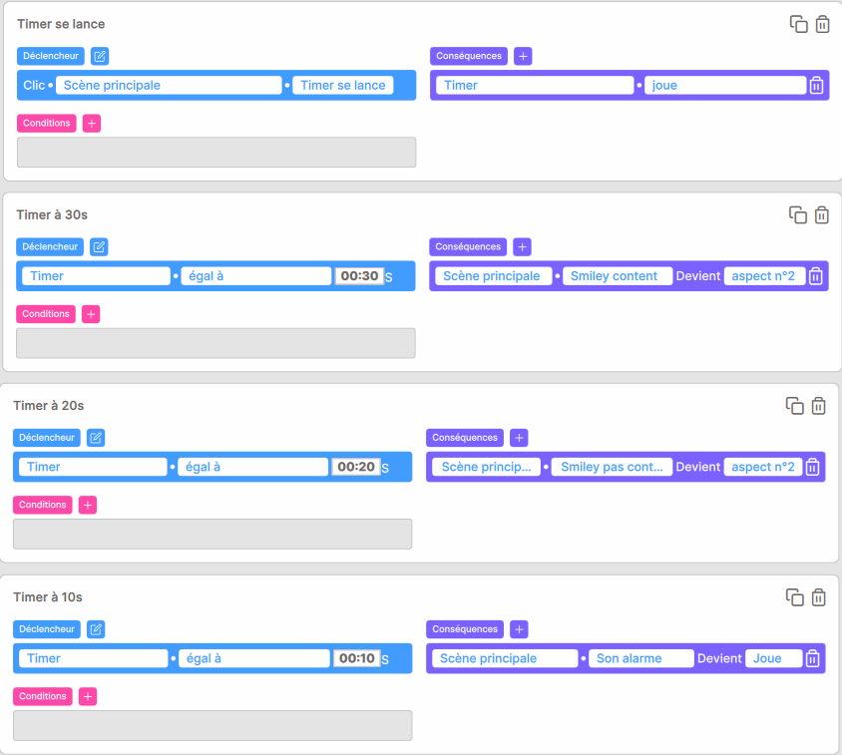842x755 pixels.
Task: Click the 00:10 timer value field
Action: click(356, 658)
